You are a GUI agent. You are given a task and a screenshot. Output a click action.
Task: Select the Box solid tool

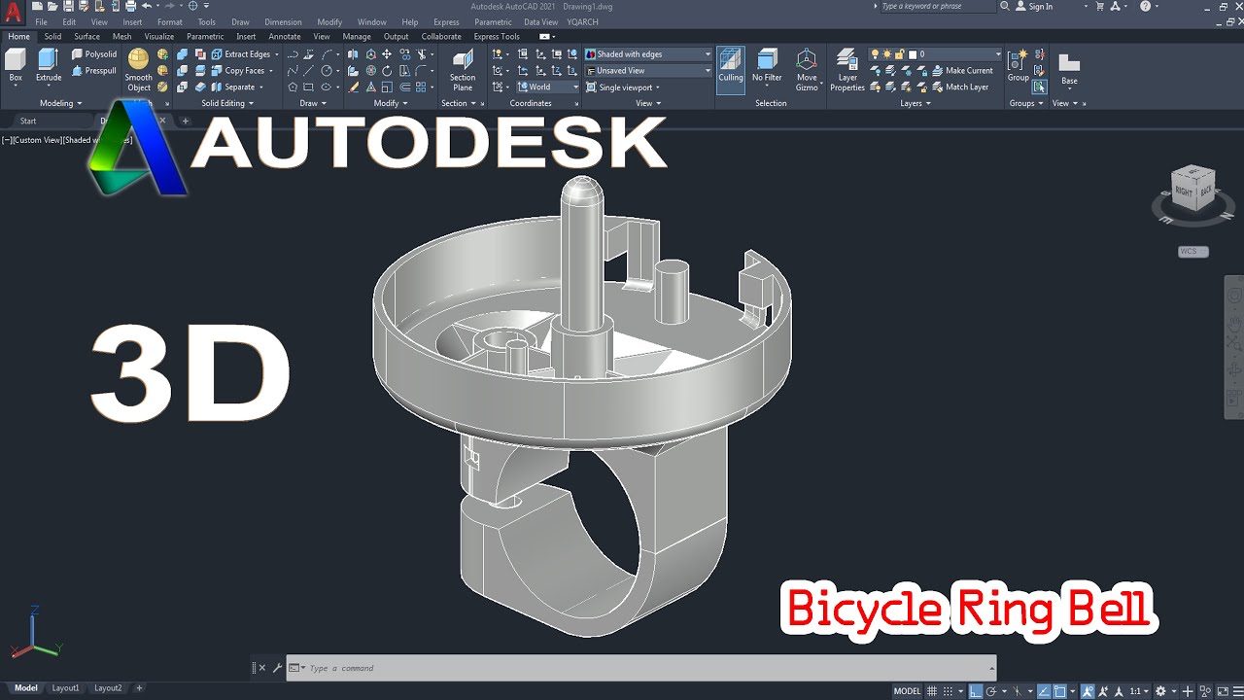point(16,66)
